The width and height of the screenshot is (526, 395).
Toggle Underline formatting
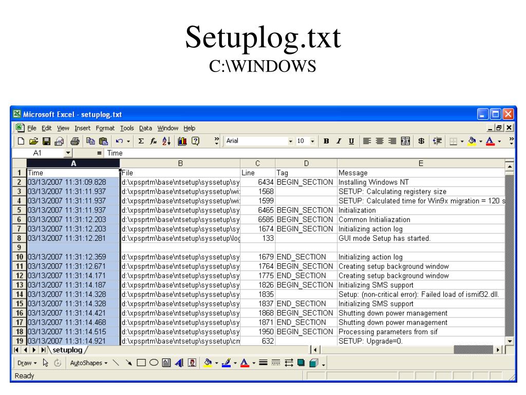pos(351,141)
